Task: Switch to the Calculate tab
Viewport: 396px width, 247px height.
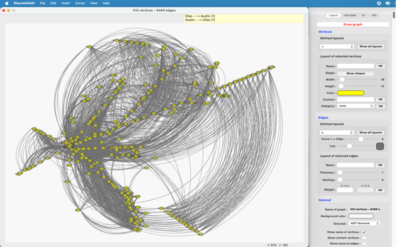Action: (x=350, y=15)
